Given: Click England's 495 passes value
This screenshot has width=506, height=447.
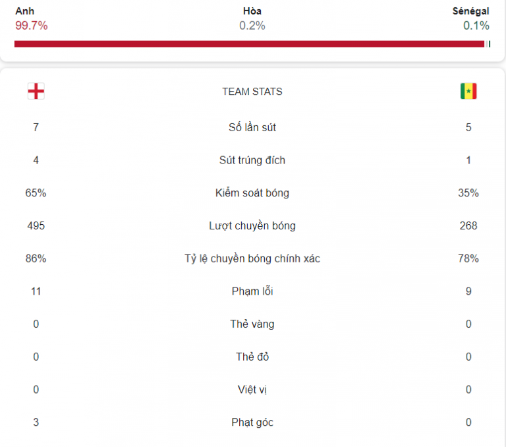Looking at the screenshot, I should pyautogui.click(x=36, y=225).
